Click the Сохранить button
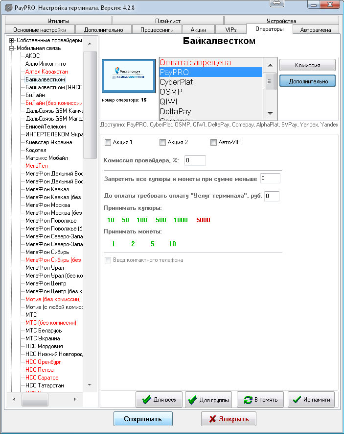 tap(143, 419)
